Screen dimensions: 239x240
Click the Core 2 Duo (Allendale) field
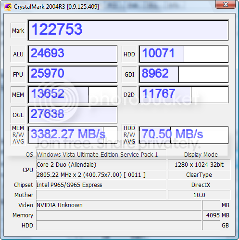click(x=101, y=165)
